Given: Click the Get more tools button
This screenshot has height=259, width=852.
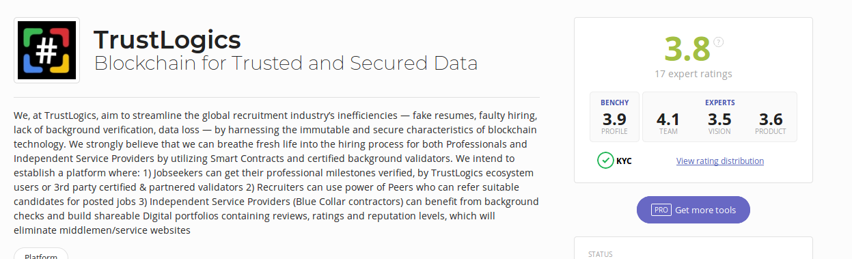Looking at the screenshot, I should [693, 210].
